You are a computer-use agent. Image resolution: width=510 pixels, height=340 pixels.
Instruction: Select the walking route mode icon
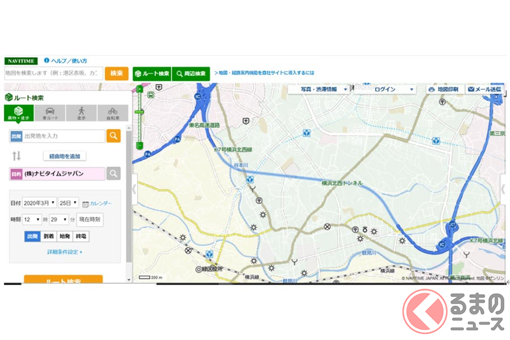81,113
